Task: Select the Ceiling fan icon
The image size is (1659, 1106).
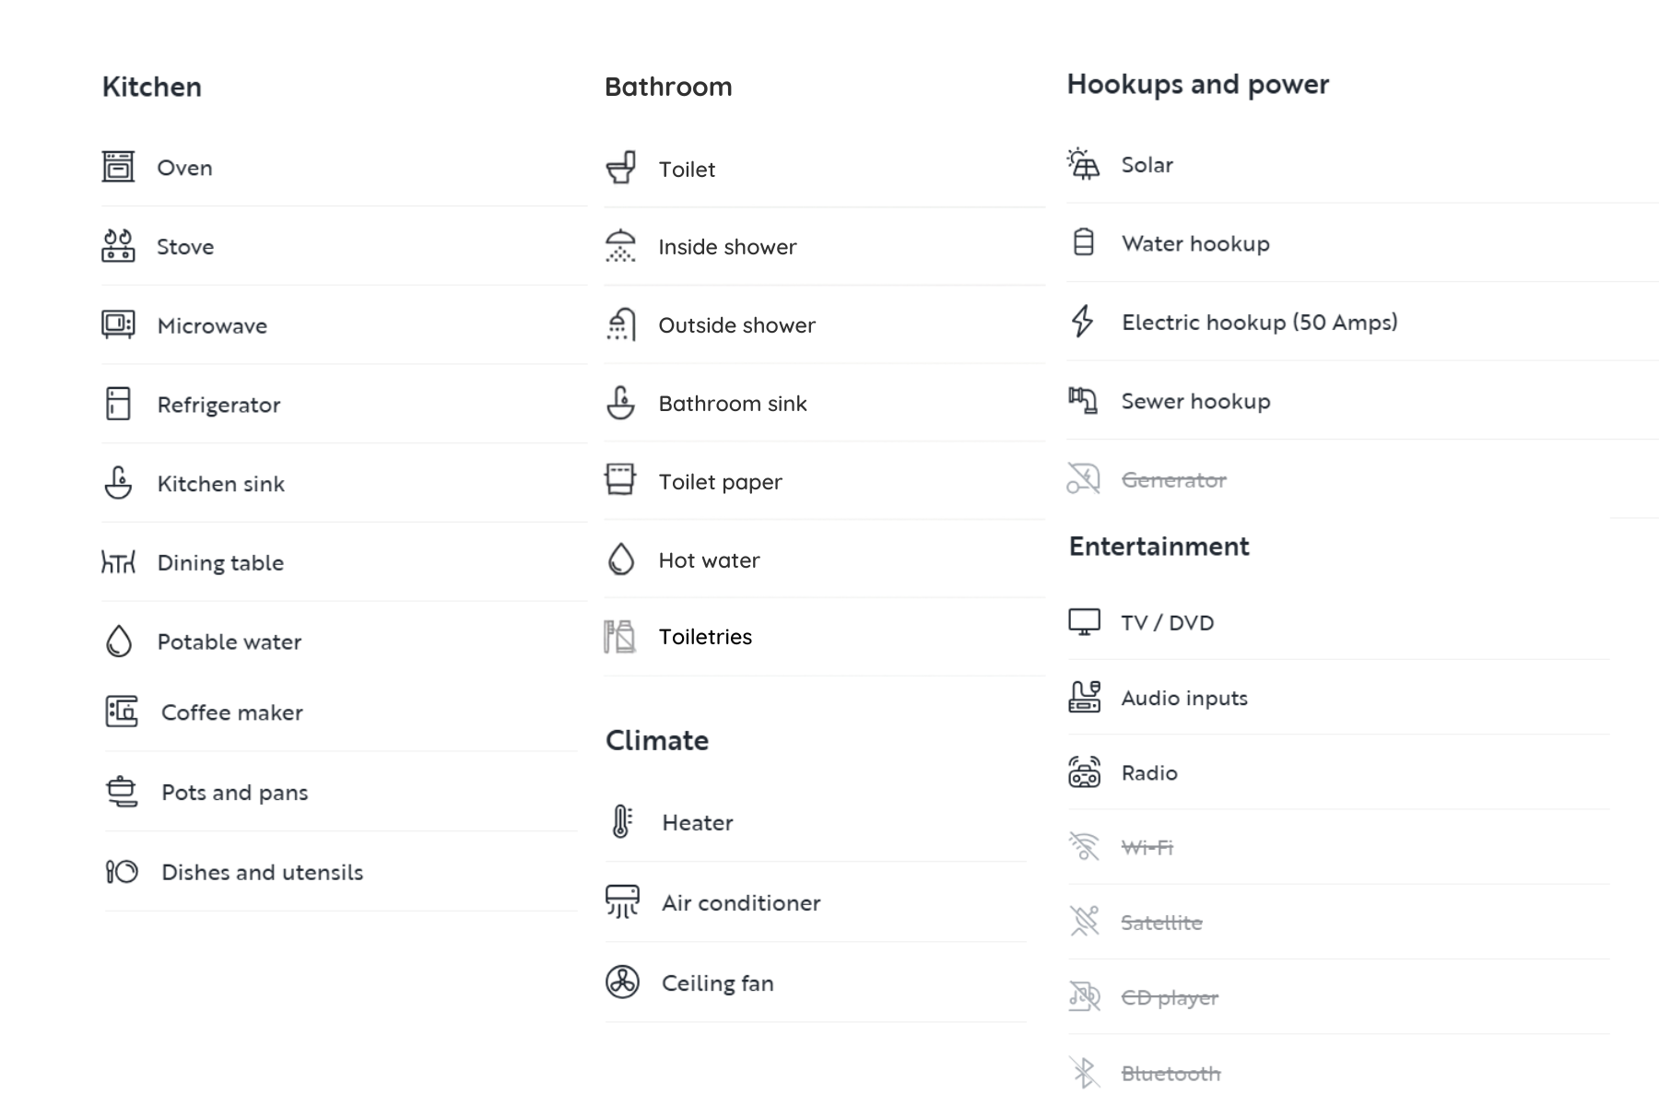Action: click(x=622, y=982)
